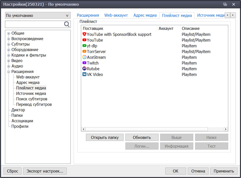Click the AceStream circular icon

84,57
